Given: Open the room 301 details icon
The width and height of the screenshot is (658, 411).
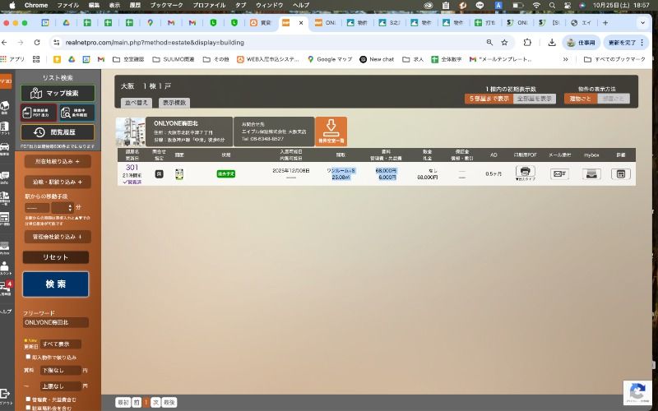Looking at the screenshot, I should click(x=621, y=173).
